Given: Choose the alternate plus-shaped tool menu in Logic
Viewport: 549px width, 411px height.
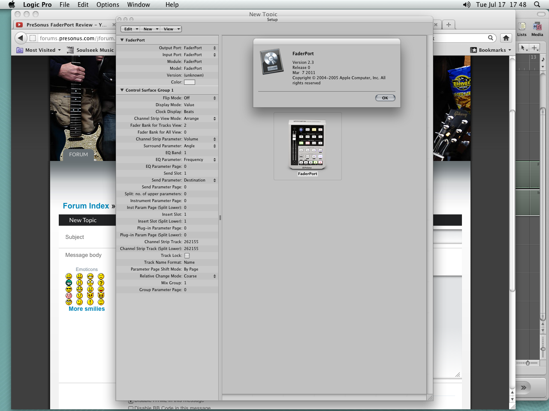Looking at the screenshot, I should point(534,48).
